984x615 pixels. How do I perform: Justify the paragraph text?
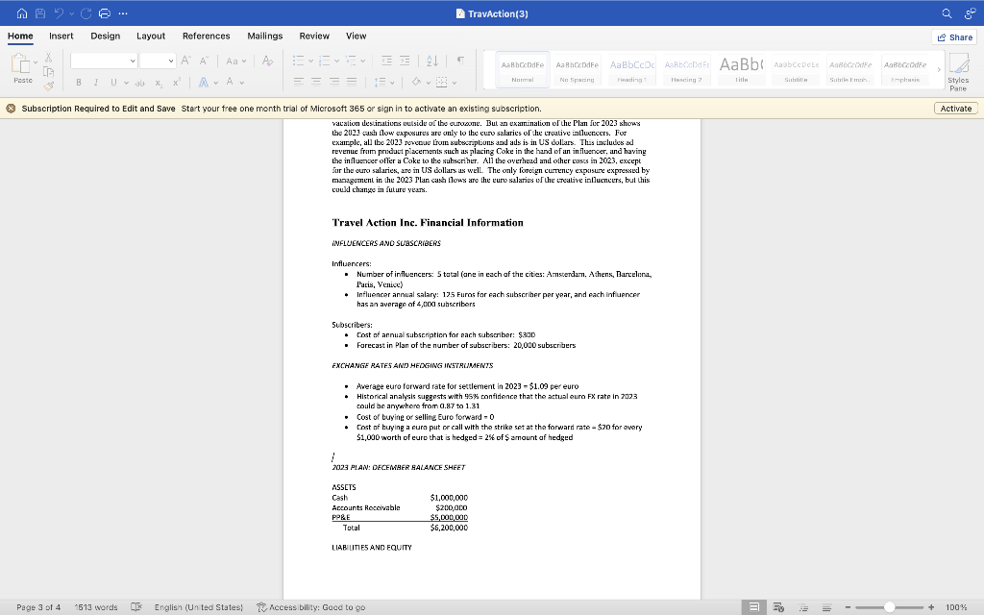point(352,82)
